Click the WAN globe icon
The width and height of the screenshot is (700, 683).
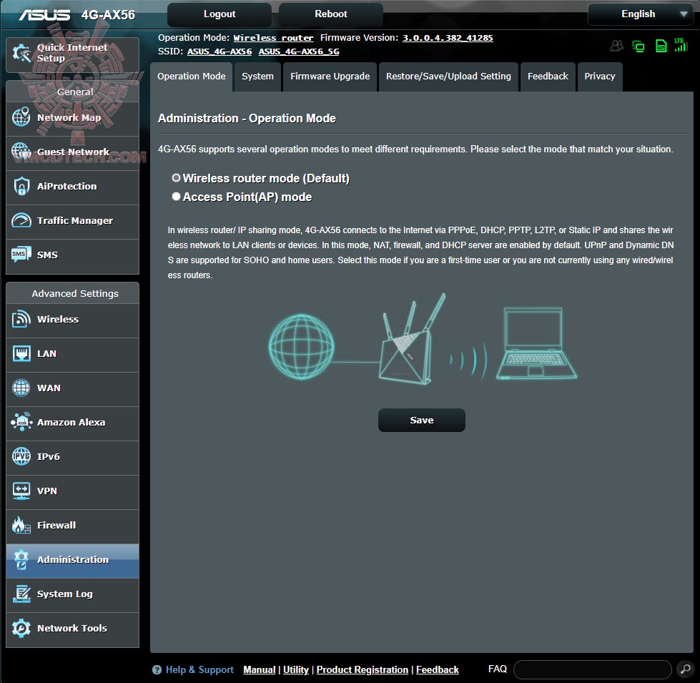tap(21, 388)
